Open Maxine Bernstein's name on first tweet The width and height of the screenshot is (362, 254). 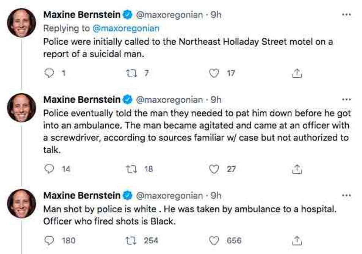[x=82, y=15]
